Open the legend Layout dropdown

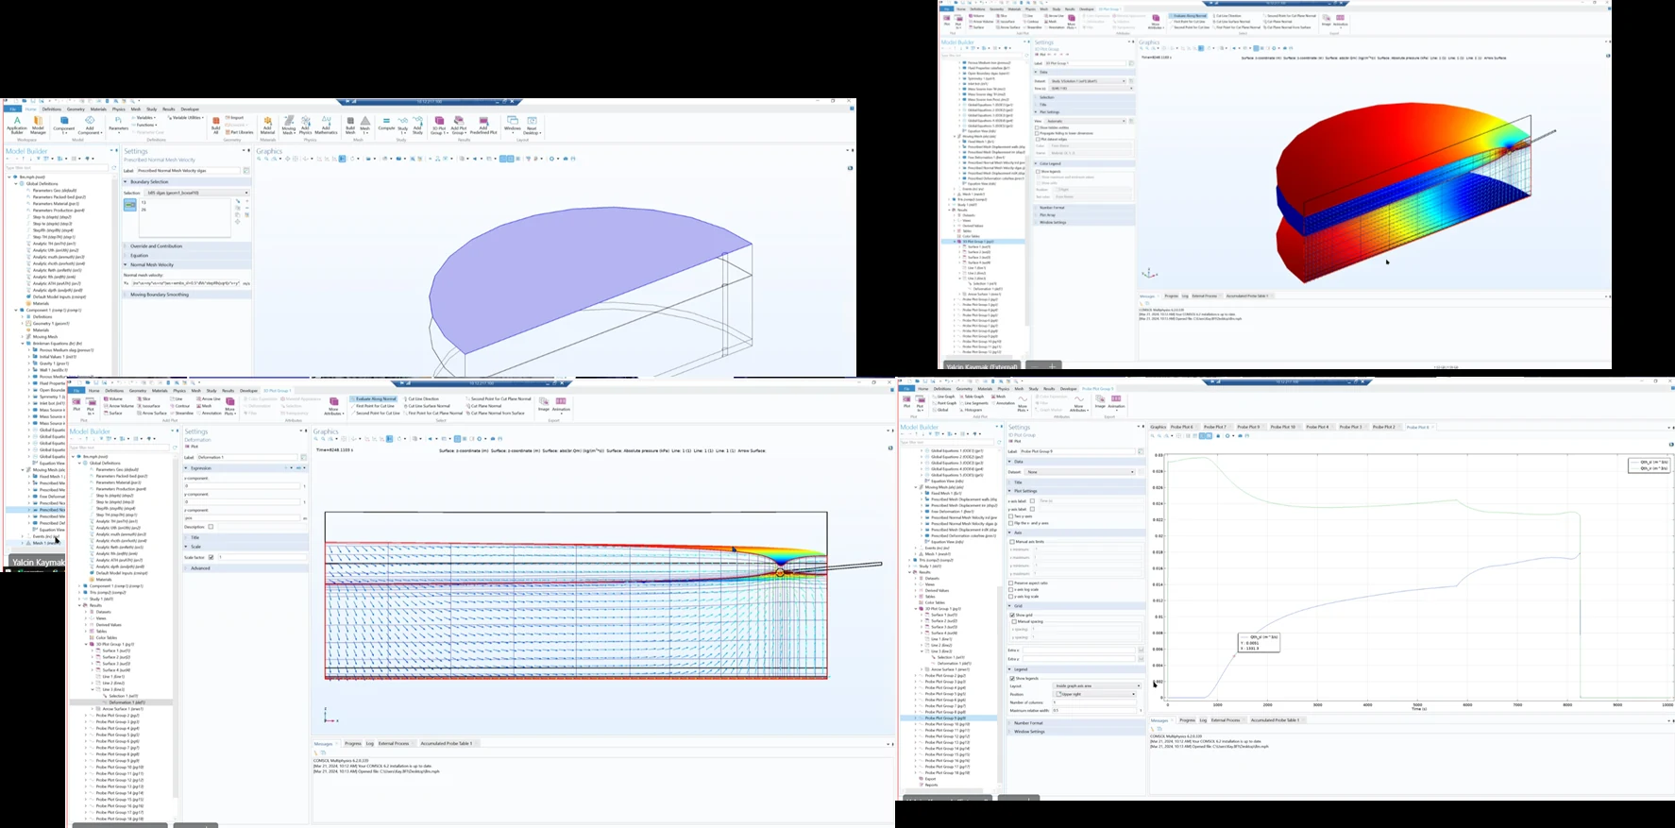(x=1097, y=685)
